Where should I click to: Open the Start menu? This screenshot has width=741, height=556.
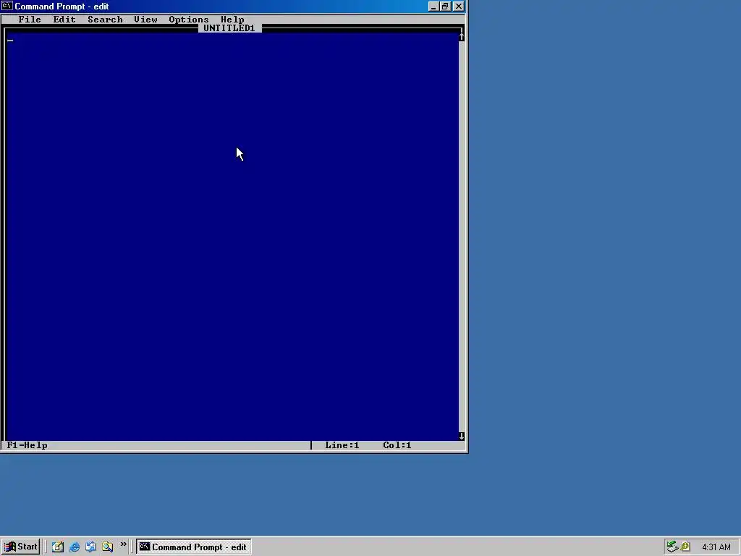point(20,547)
